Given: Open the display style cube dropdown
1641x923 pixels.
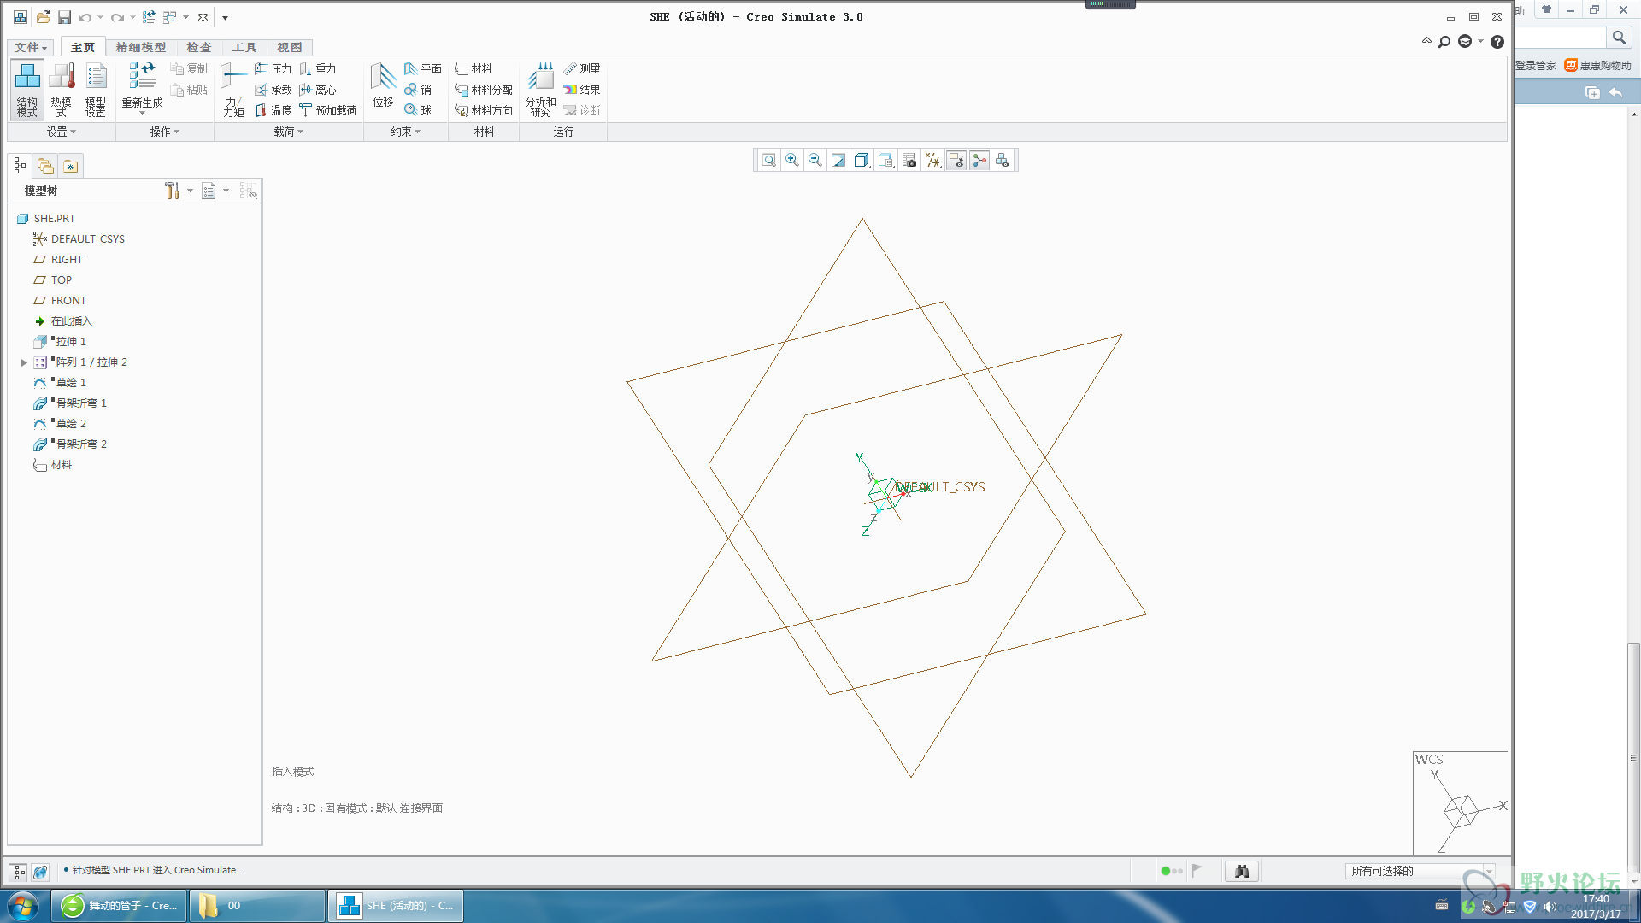Looking at the screenshot, I should click(862, 160).
